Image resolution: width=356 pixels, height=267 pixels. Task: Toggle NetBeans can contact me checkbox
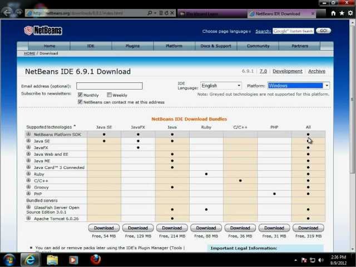(80, 102)
